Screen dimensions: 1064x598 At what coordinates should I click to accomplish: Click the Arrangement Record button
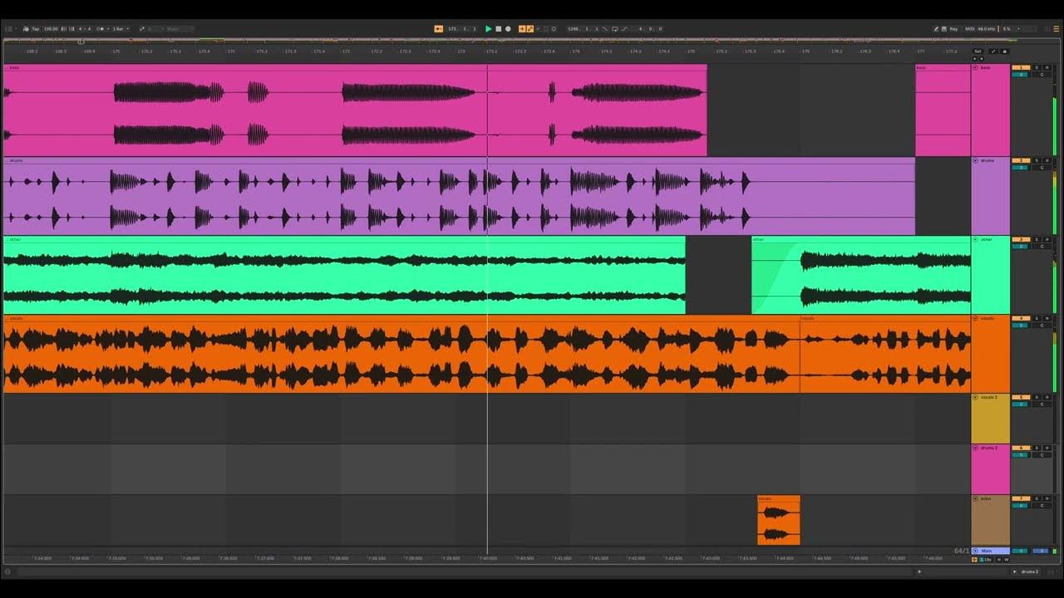pos(508,29)
